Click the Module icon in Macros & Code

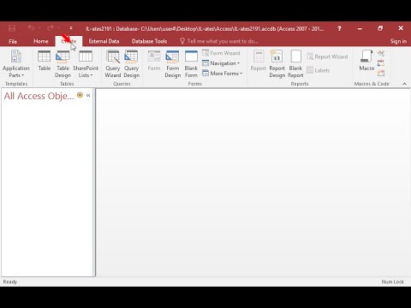pos(381,53)
